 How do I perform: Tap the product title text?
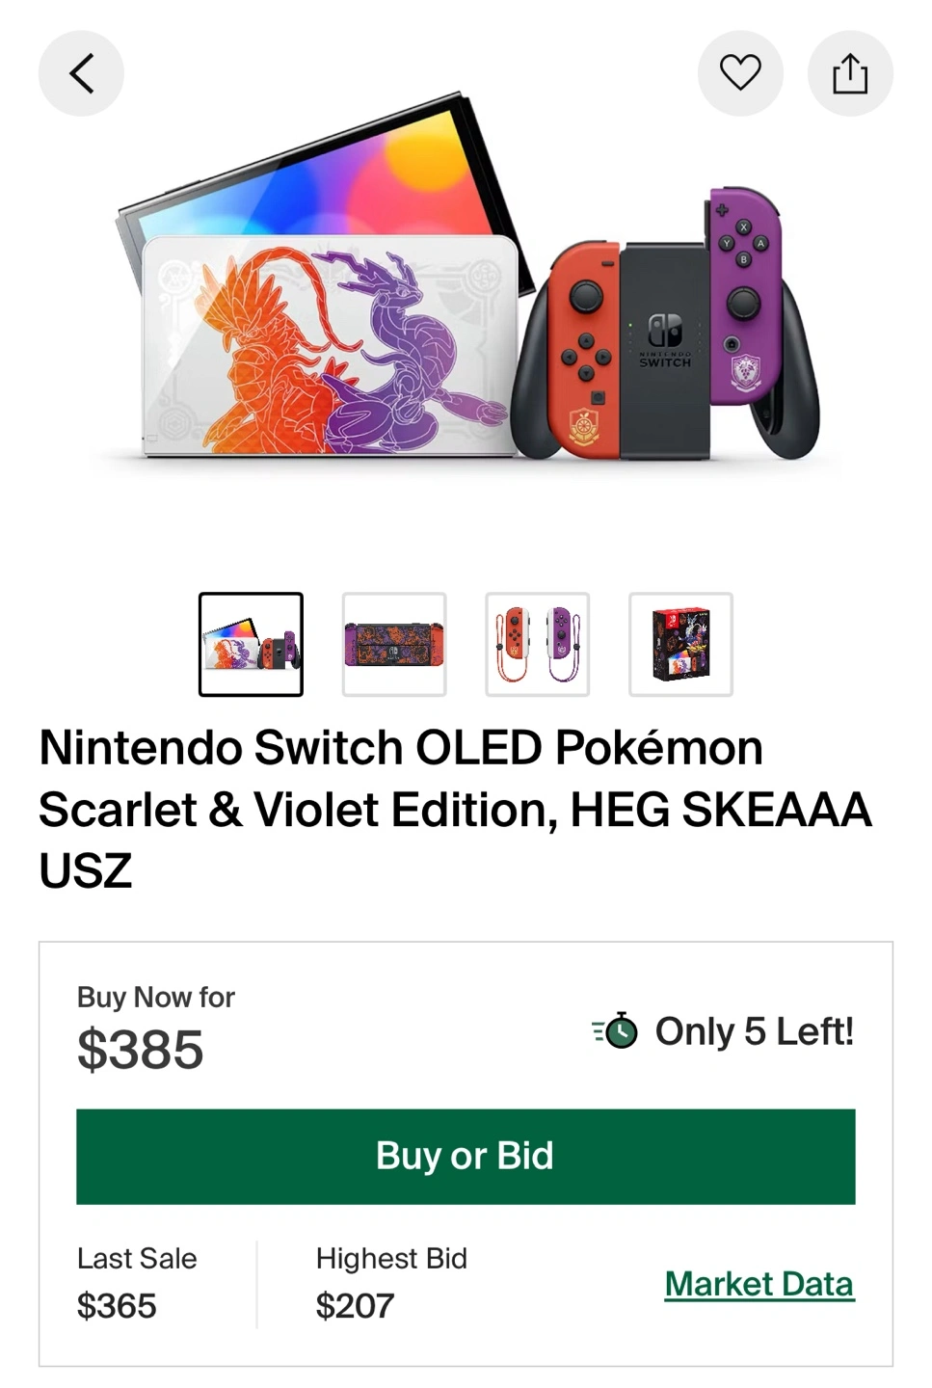[x=455, y=809]
